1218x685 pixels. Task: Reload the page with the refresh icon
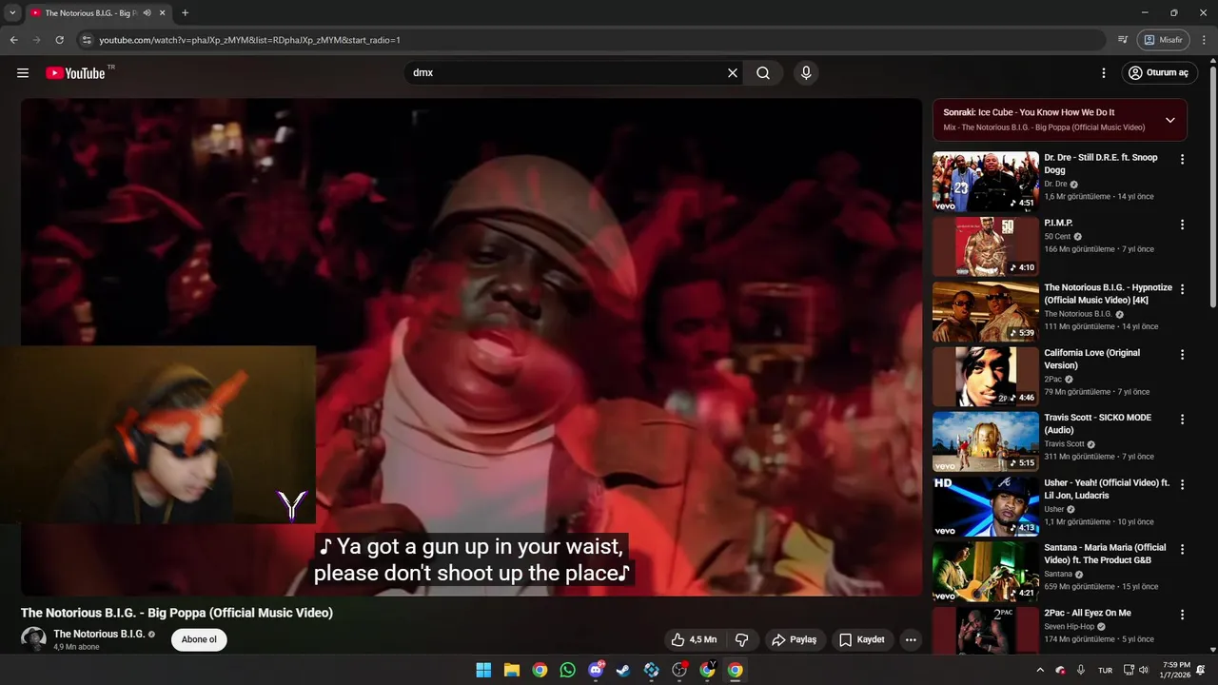click(59, 40)
